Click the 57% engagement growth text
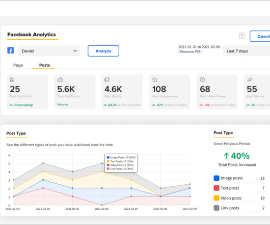270x225 pixels. click(x=160, y=105)
